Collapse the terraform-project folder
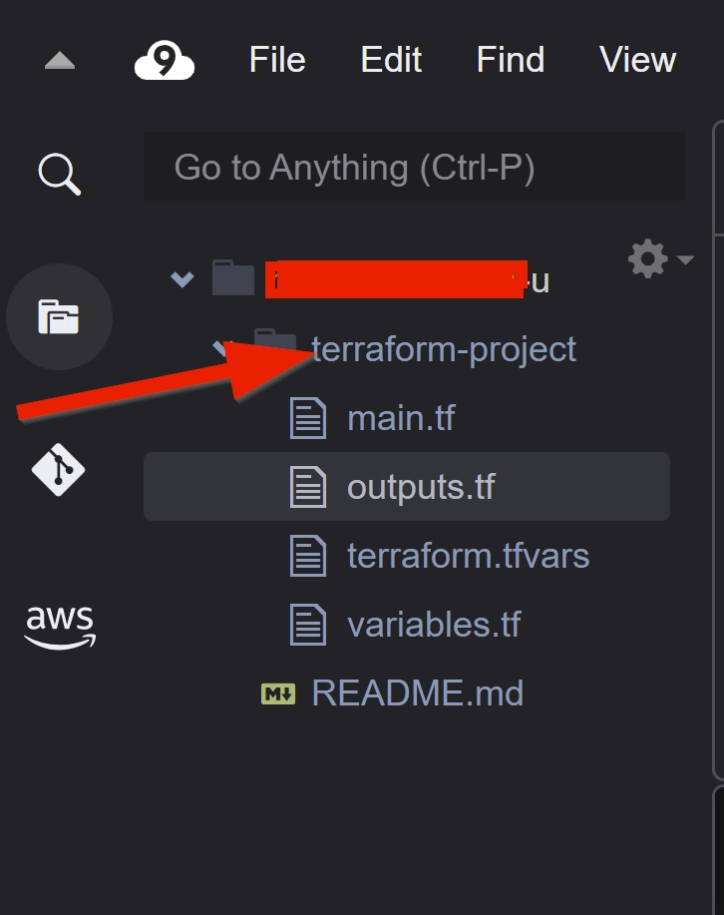The image size is (724, 915). point(221,348)
